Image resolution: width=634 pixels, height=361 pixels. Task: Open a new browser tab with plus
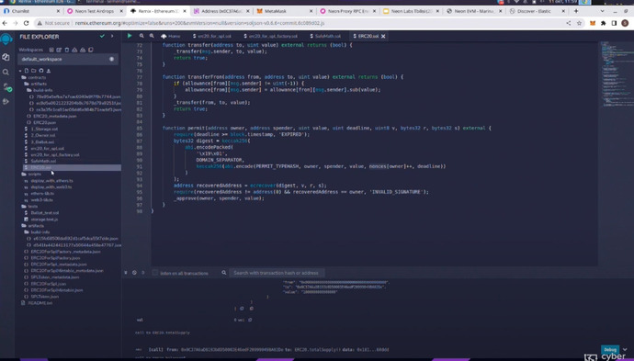point(576,11)
